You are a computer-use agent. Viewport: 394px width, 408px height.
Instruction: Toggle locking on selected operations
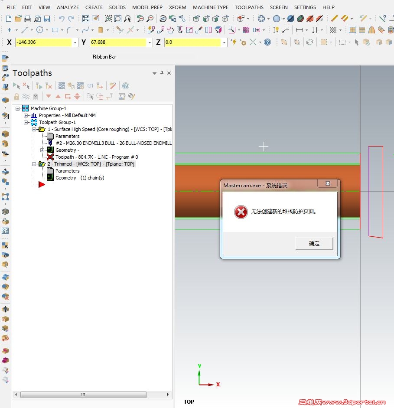click(16, 97)
